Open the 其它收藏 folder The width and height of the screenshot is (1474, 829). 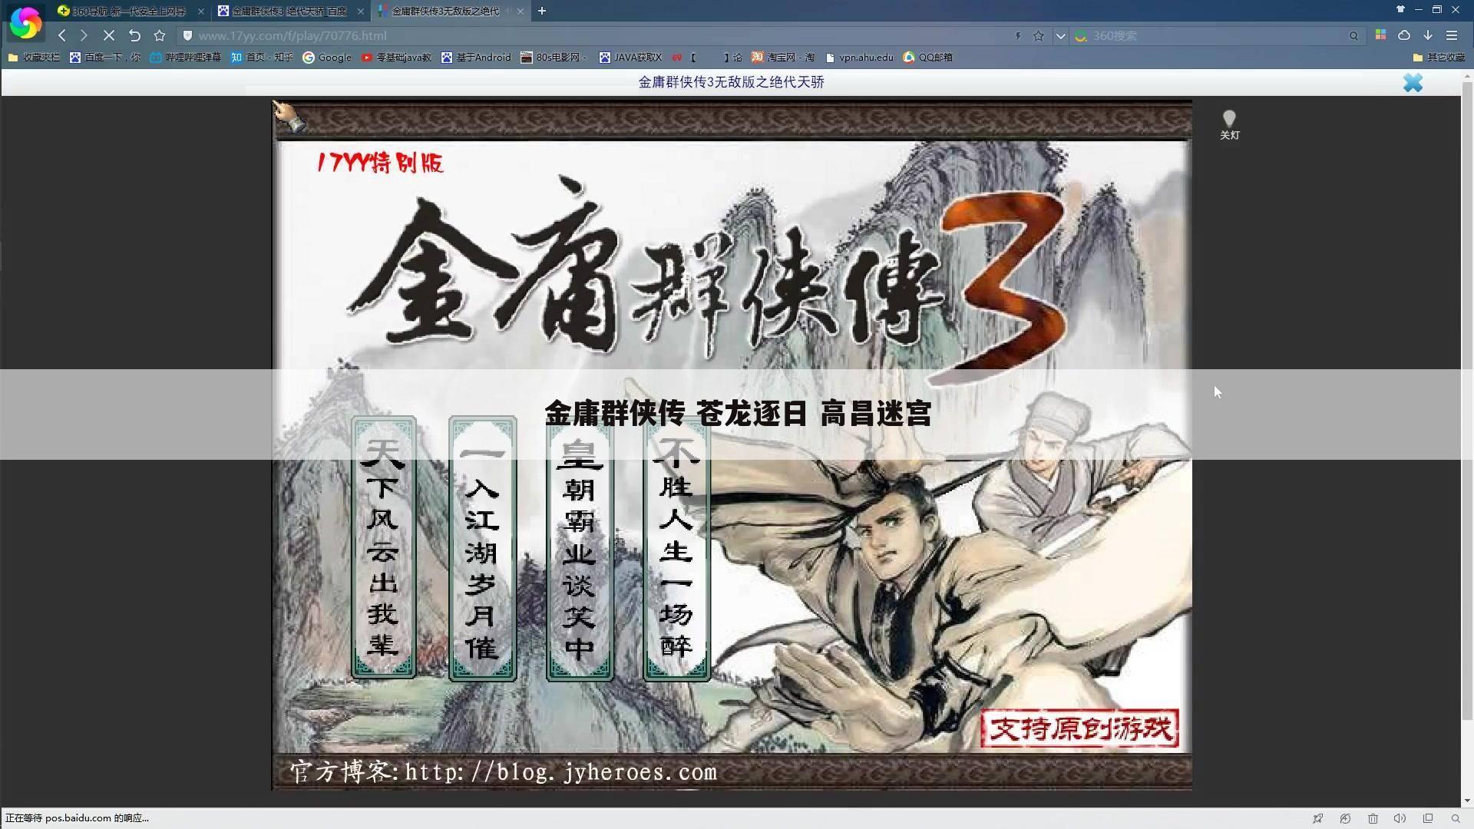(1439, 58)
